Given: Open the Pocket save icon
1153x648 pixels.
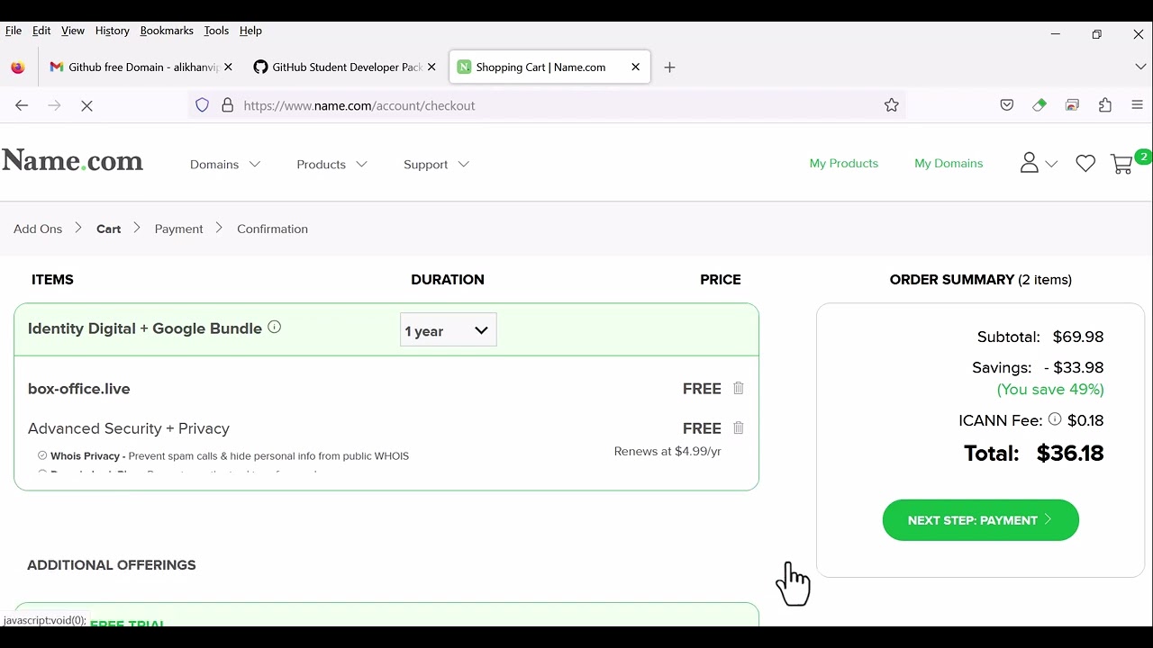Looking at the screenshot, I should click(1007, 105).
